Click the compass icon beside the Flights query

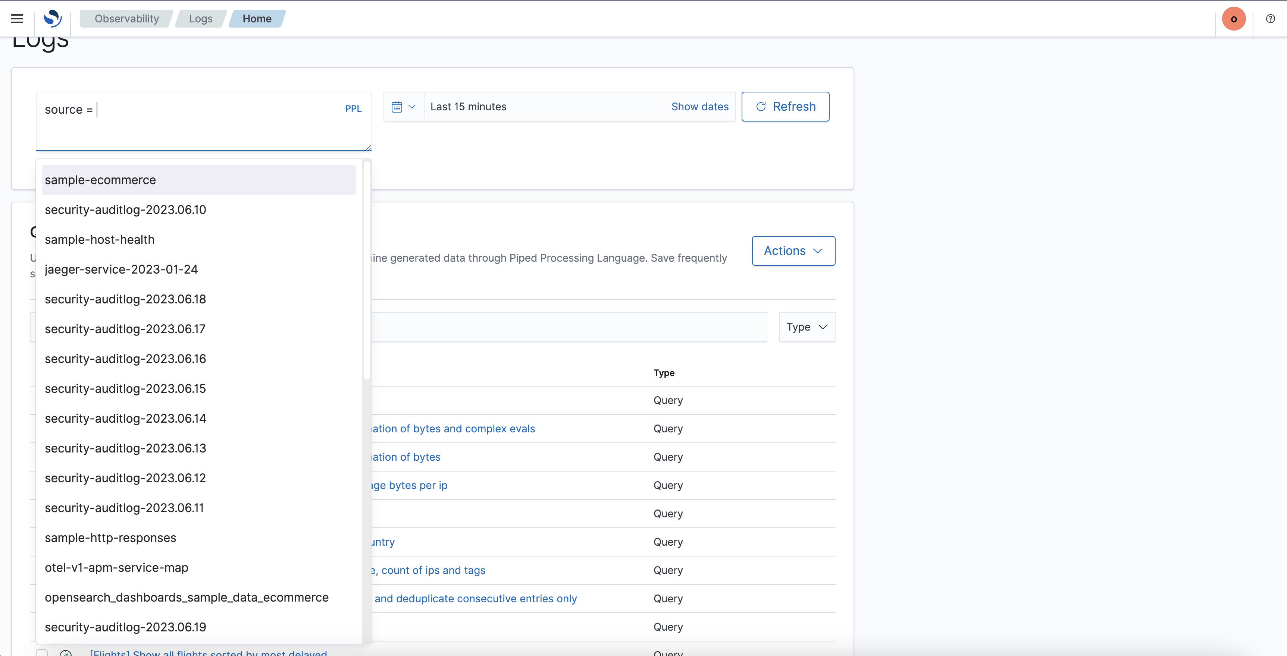click(x=66, y=653)
